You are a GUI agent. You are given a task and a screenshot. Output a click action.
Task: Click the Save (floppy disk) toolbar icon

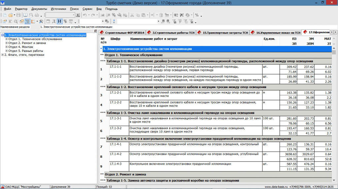[x=18, y=15]
